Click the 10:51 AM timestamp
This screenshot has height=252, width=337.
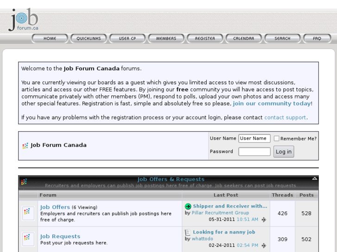(248, 219)
